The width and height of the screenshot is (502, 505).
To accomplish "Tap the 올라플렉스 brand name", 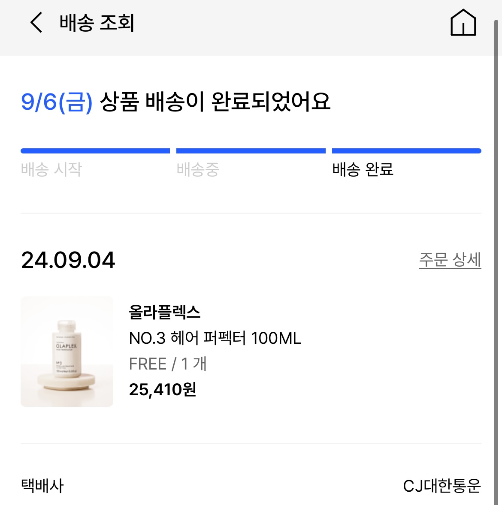I will click(x=164, y=312).
